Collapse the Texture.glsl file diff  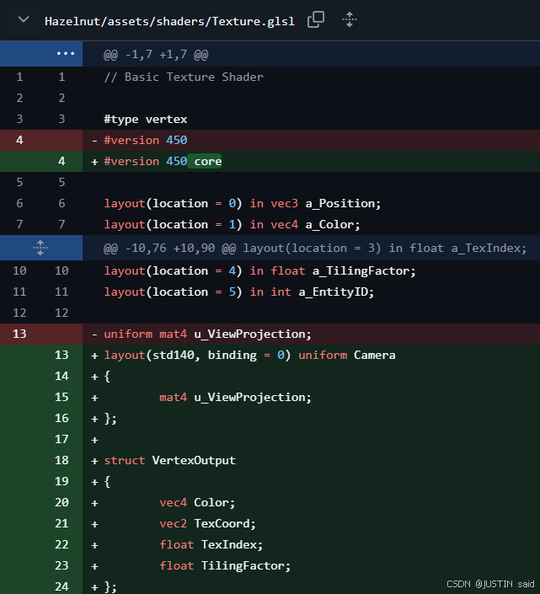tap(23, 19)
